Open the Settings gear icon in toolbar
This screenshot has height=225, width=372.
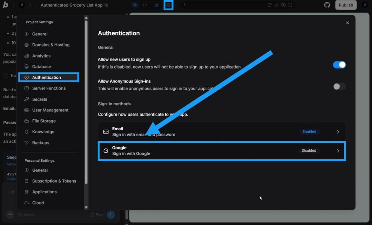[x=168, y=5]
